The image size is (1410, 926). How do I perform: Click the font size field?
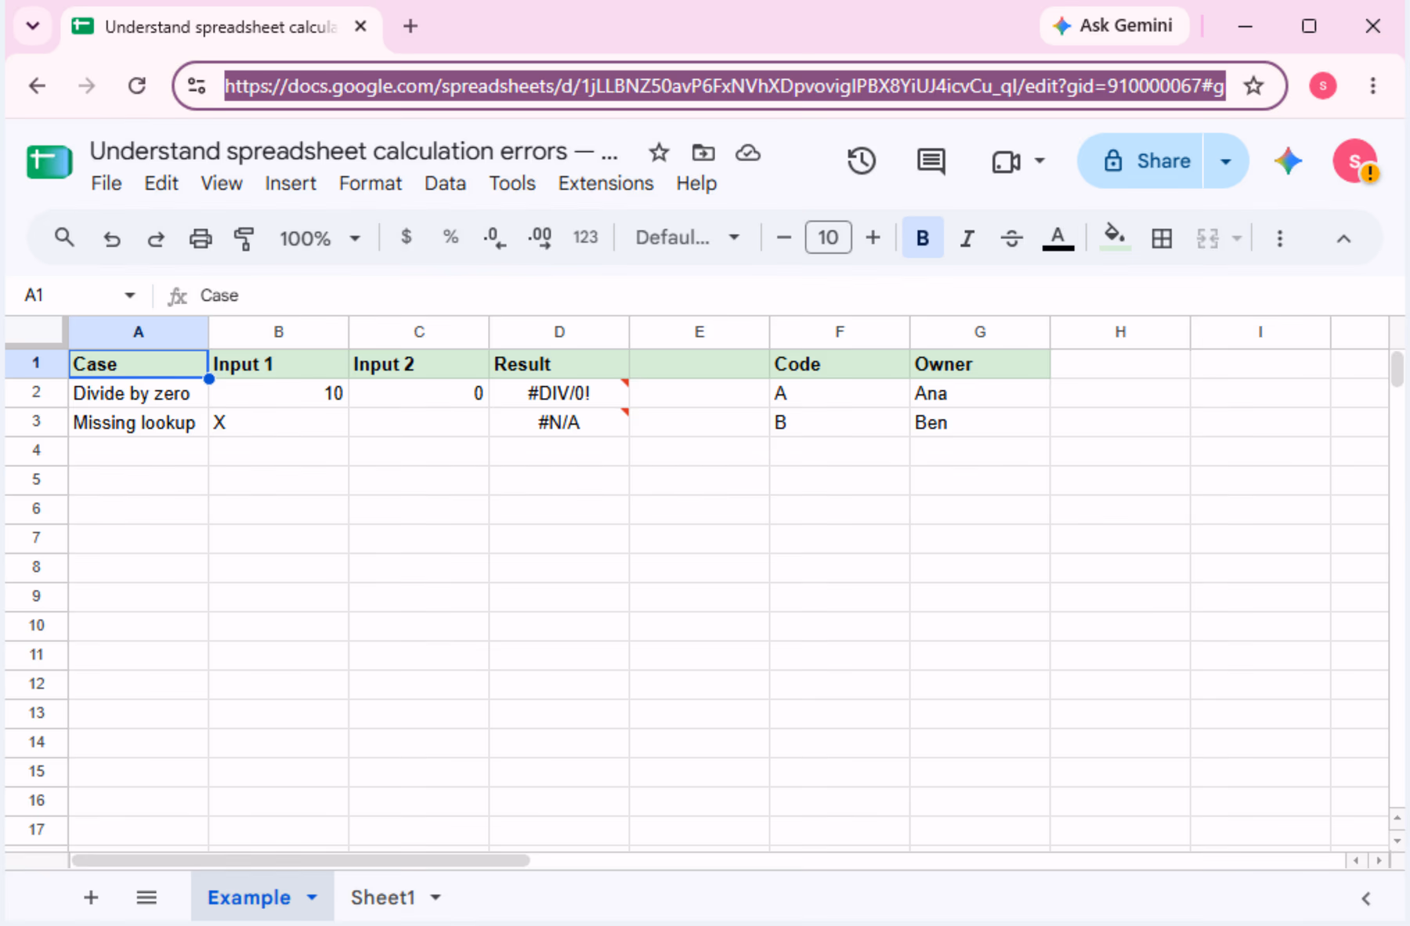828,237
